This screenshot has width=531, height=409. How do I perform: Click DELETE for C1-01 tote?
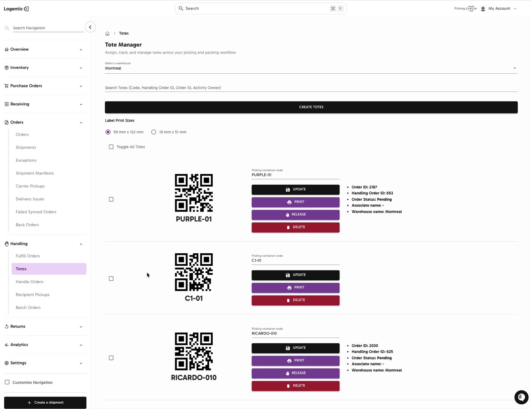295,300
